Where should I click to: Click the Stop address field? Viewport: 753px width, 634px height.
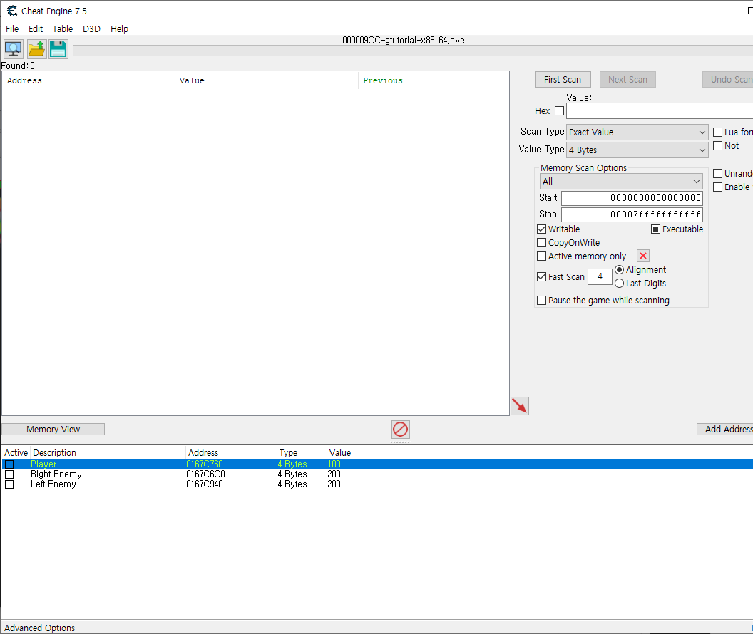(x=632, y=214)
